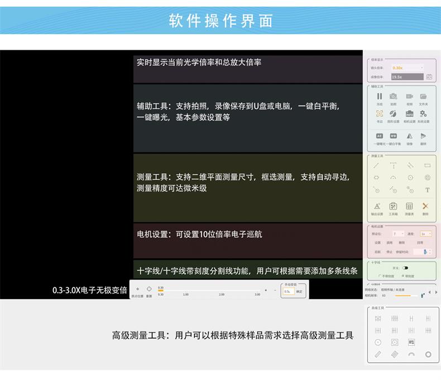The height and width of the screenshot is (380, 441).
Task: Select the 不带刻度 radio option
Action: click(x=380, y=276)
